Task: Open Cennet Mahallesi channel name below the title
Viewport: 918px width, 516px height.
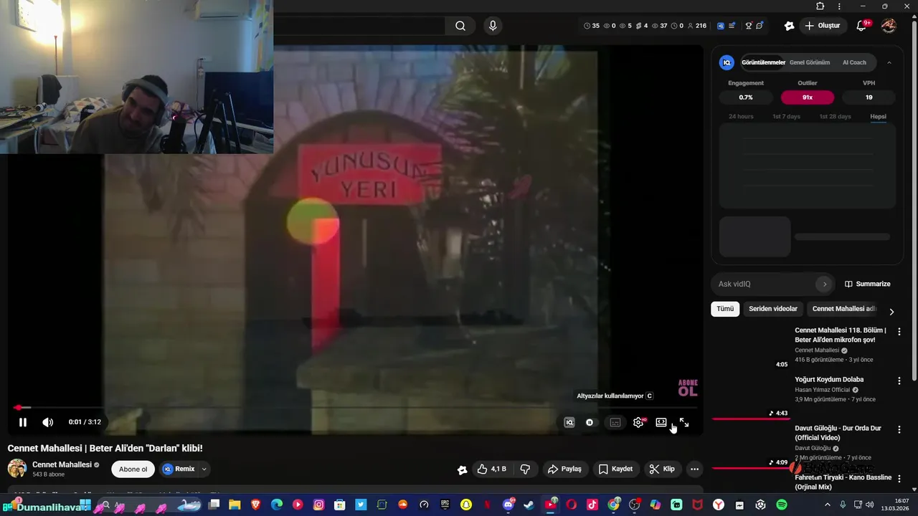Action: (x=62, y=464)
